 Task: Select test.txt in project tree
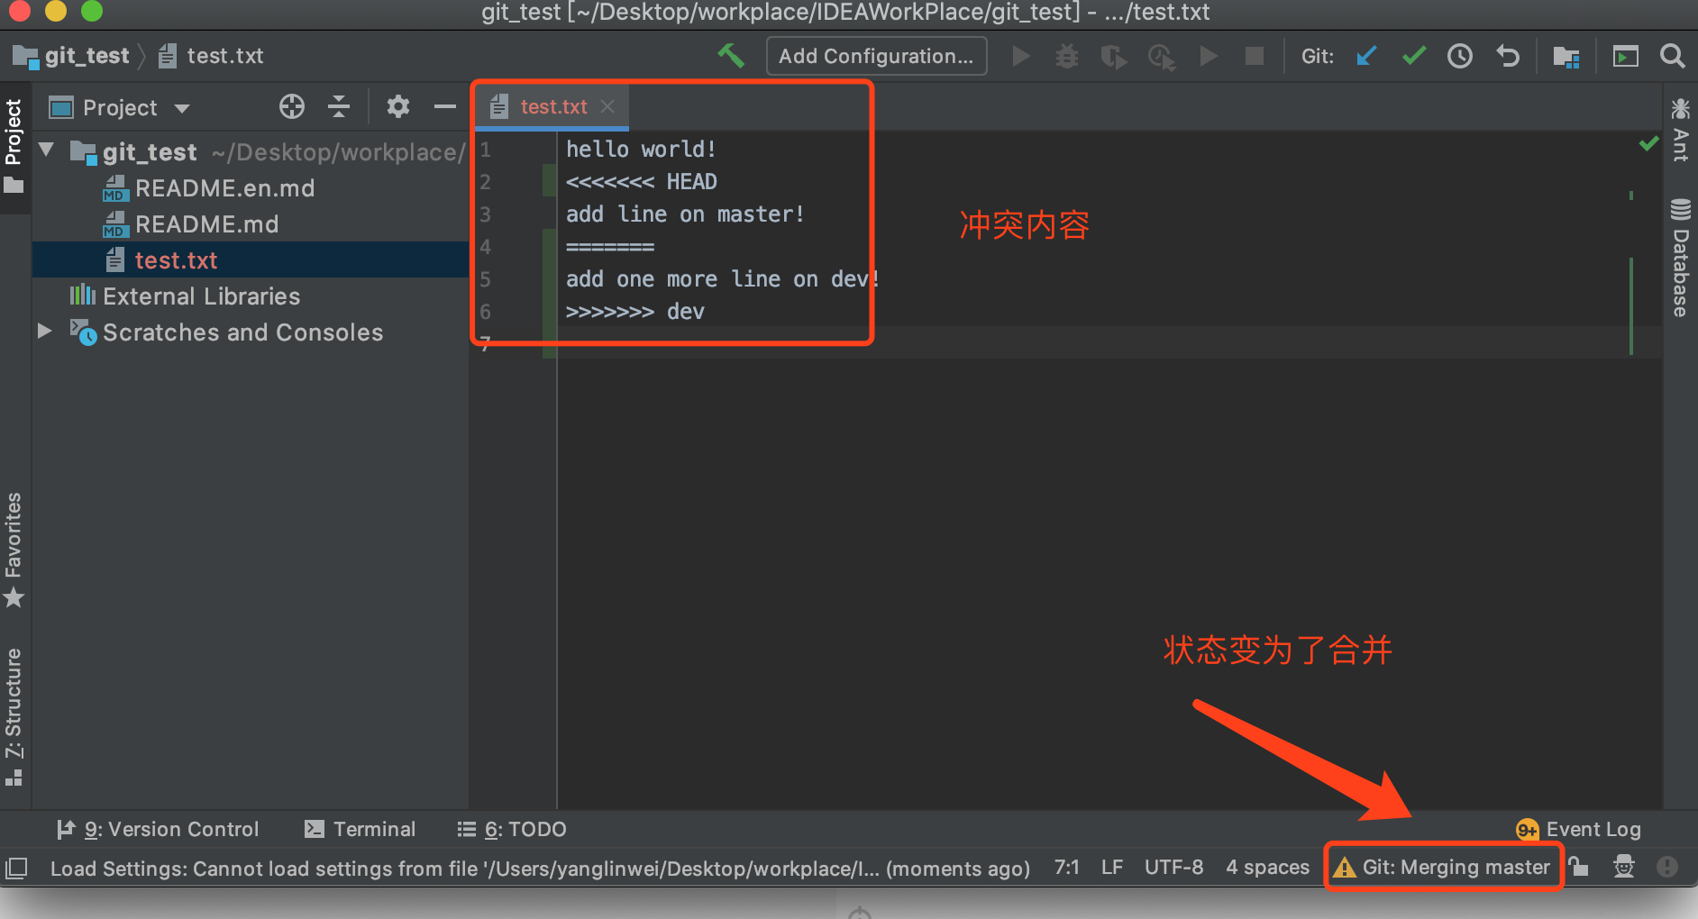pyautogui.click(x=251, y=260)
